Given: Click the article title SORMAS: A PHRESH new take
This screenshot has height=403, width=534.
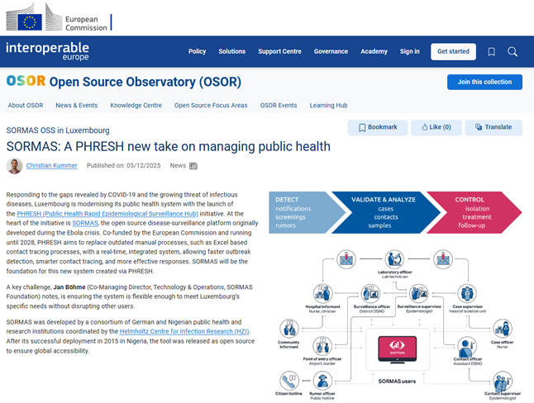Looking at the screenshot, I should pos(169,147).
